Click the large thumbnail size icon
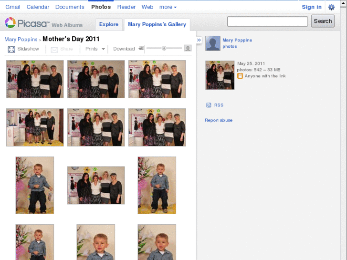Viewport: 347px width, 260px height. click(x=188, y=48)
